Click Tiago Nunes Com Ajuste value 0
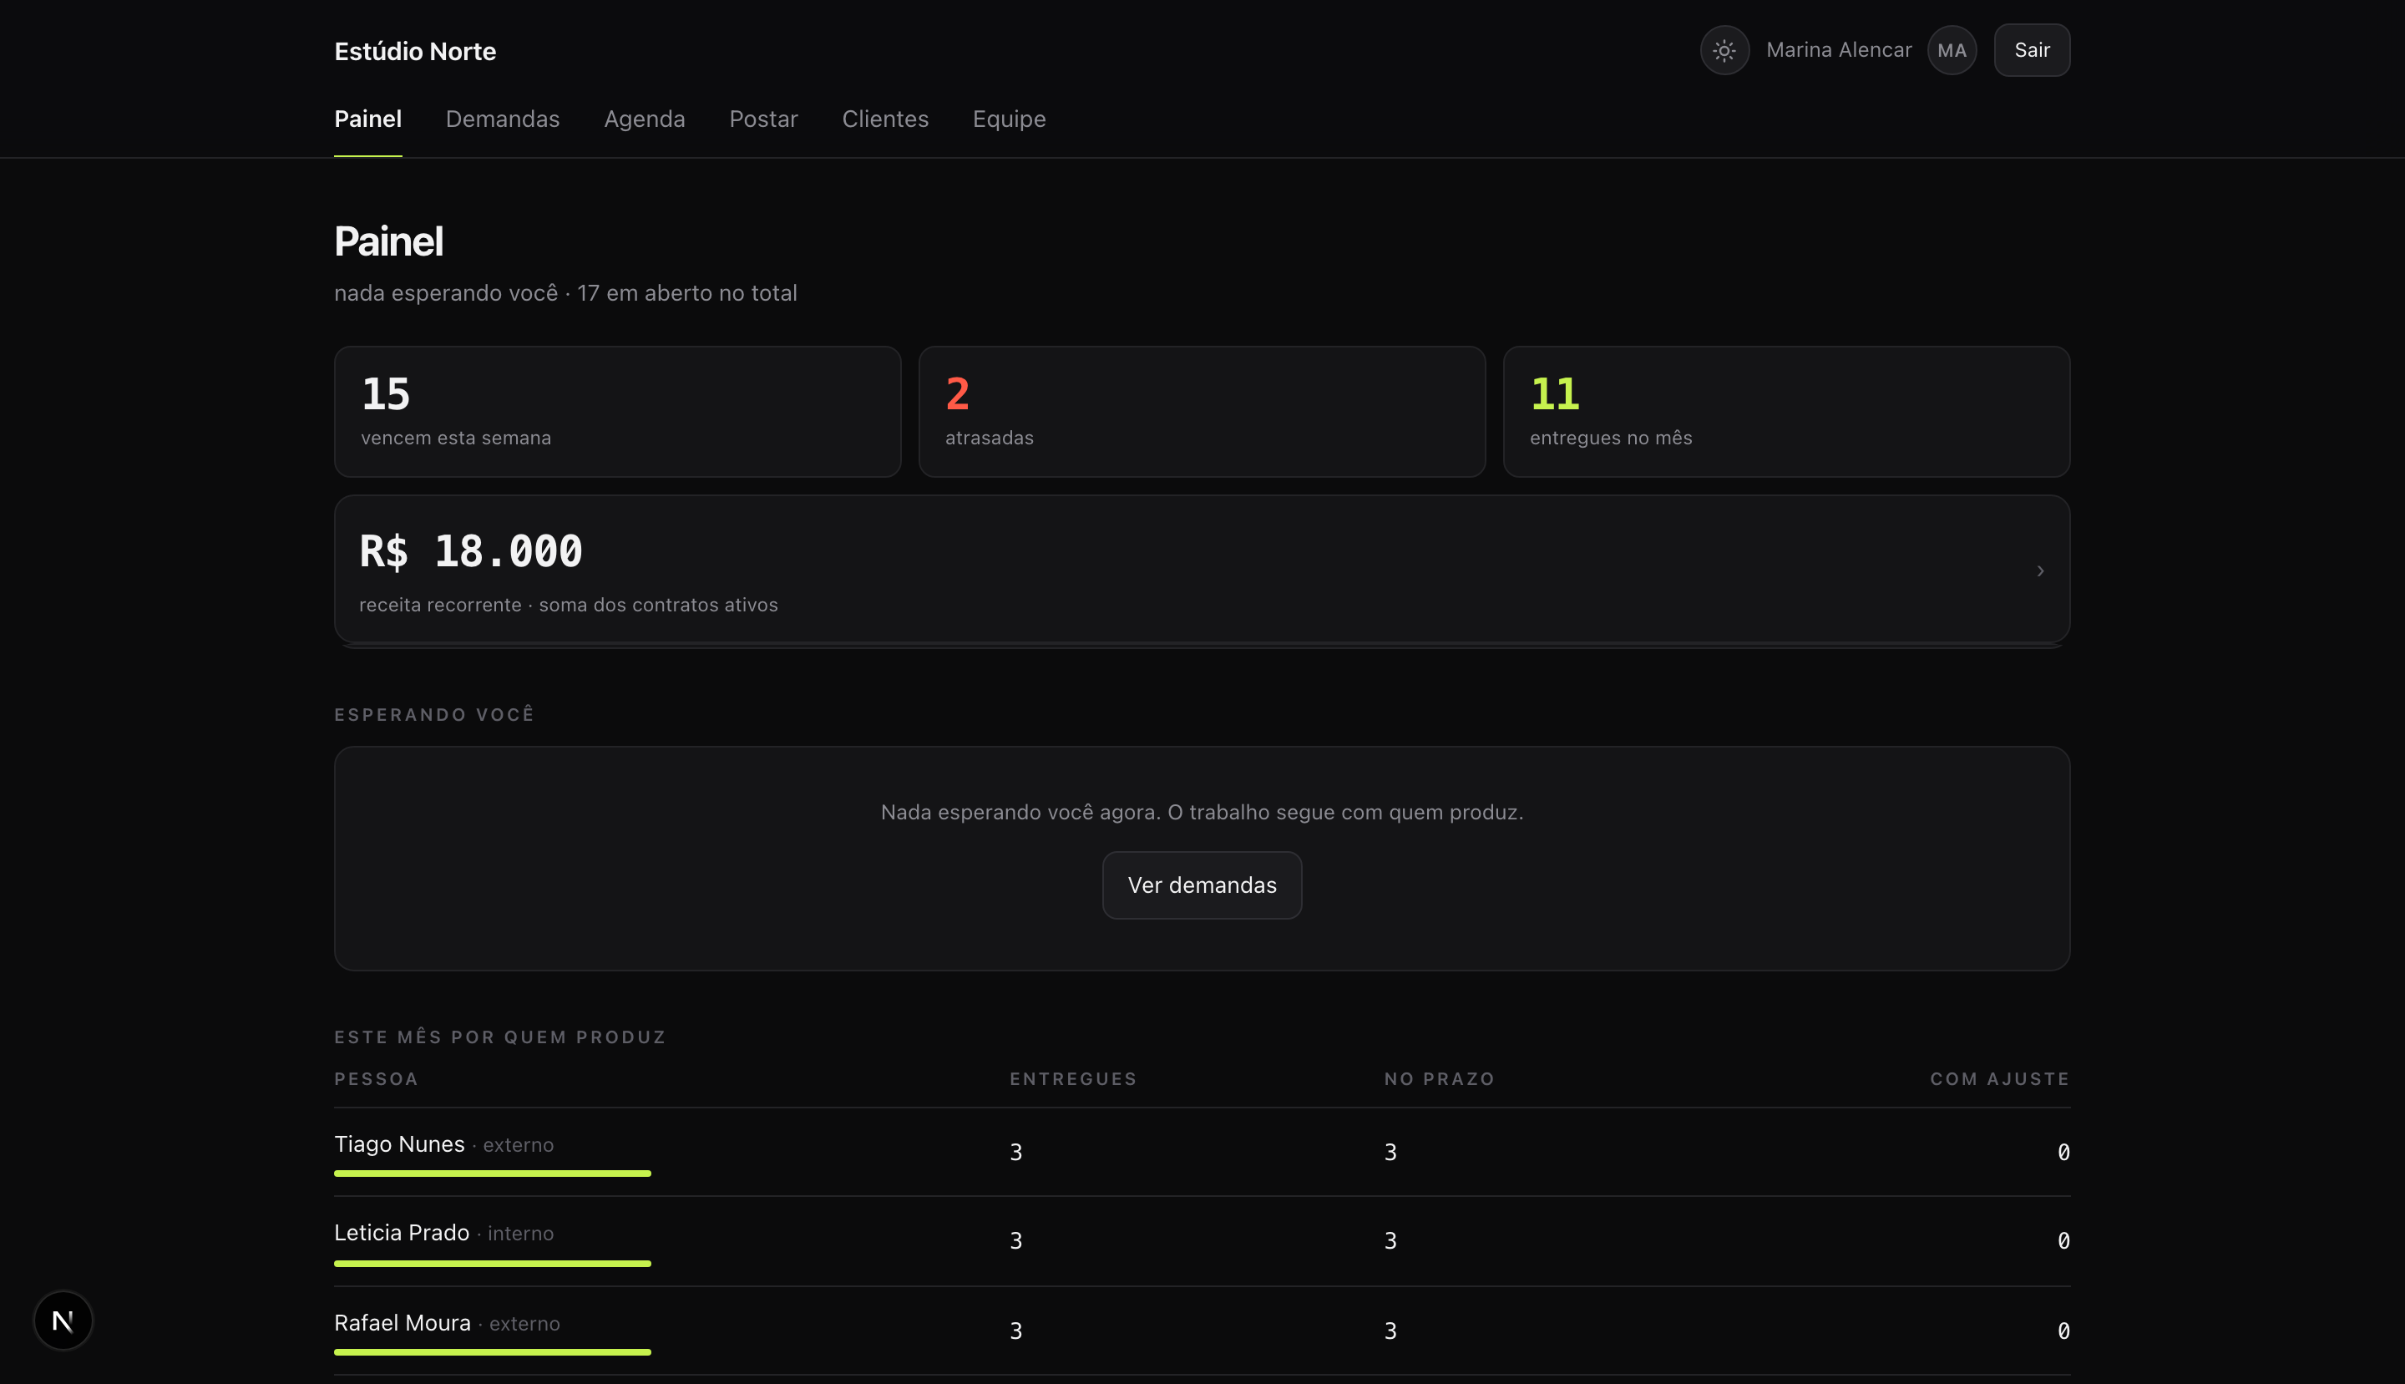2405x1384 pixels. point(2063,1152)
